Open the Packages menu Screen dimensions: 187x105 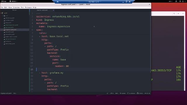coord(28,7)
